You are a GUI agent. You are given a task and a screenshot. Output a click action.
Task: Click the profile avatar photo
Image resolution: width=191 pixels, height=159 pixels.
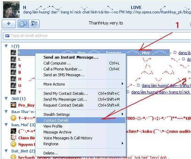pyautogui.click(x=11, y=10)
